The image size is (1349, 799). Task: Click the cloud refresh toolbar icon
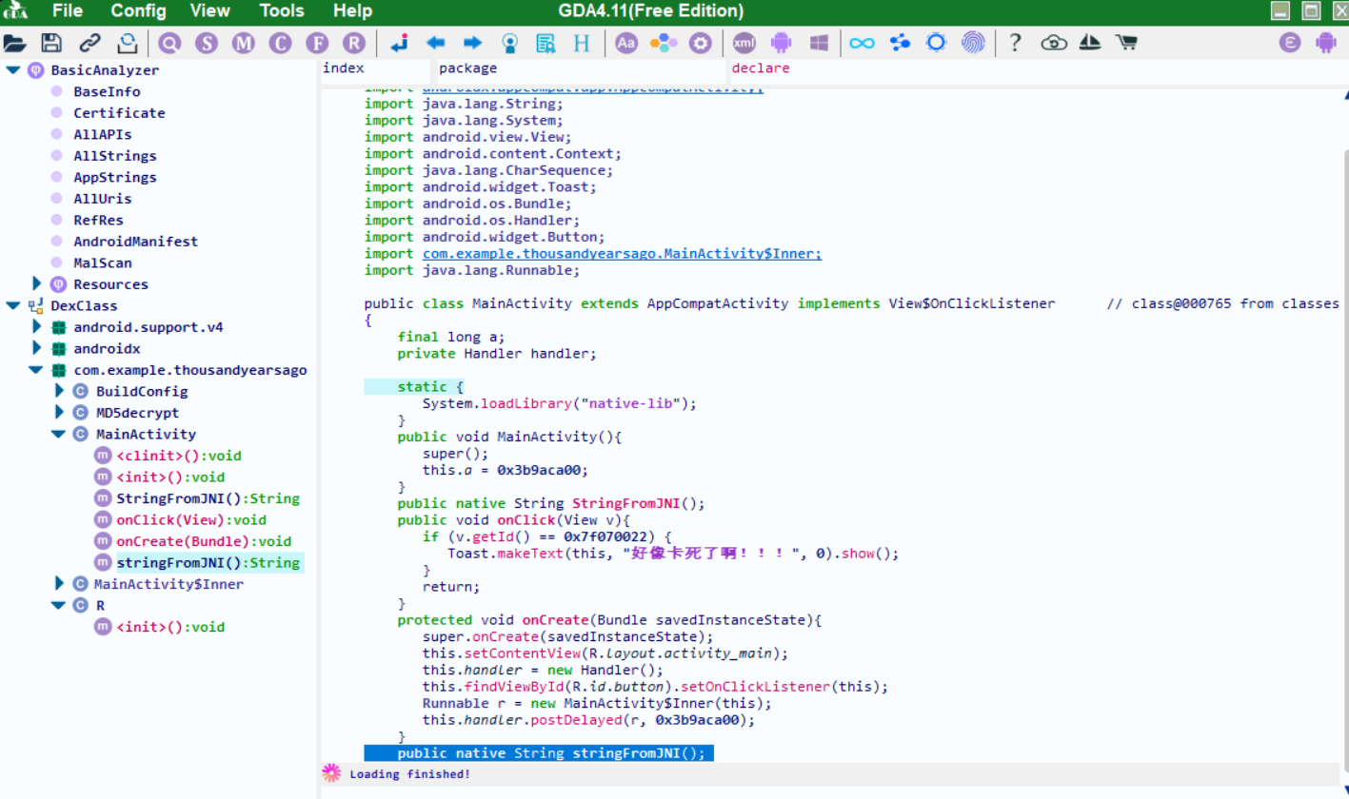point(1054,43)
